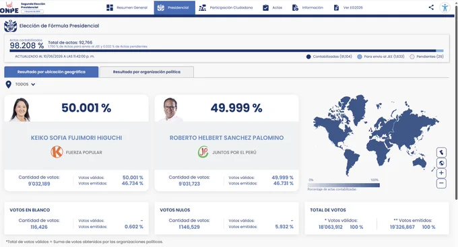Click the 50.001 % headline figure
Viewport: 458px width, 247px height.
pos(86,108)
